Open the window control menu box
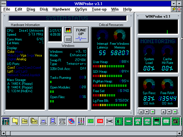The height and width of the screenshot is (137, 183). pos(4,4)
